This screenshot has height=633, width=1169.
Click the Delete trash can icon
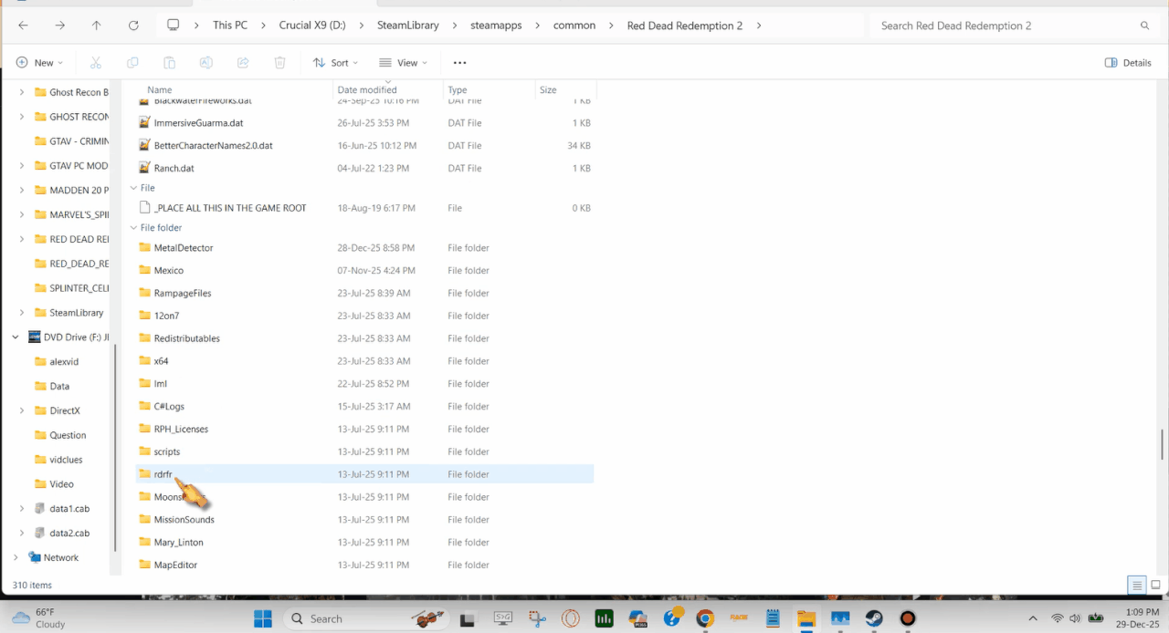279,62
